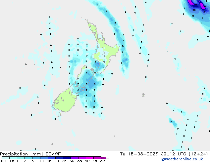Screen dimensions: 210x162
Task: Click the legend value '10'
Action: click(x=41, y=161)
